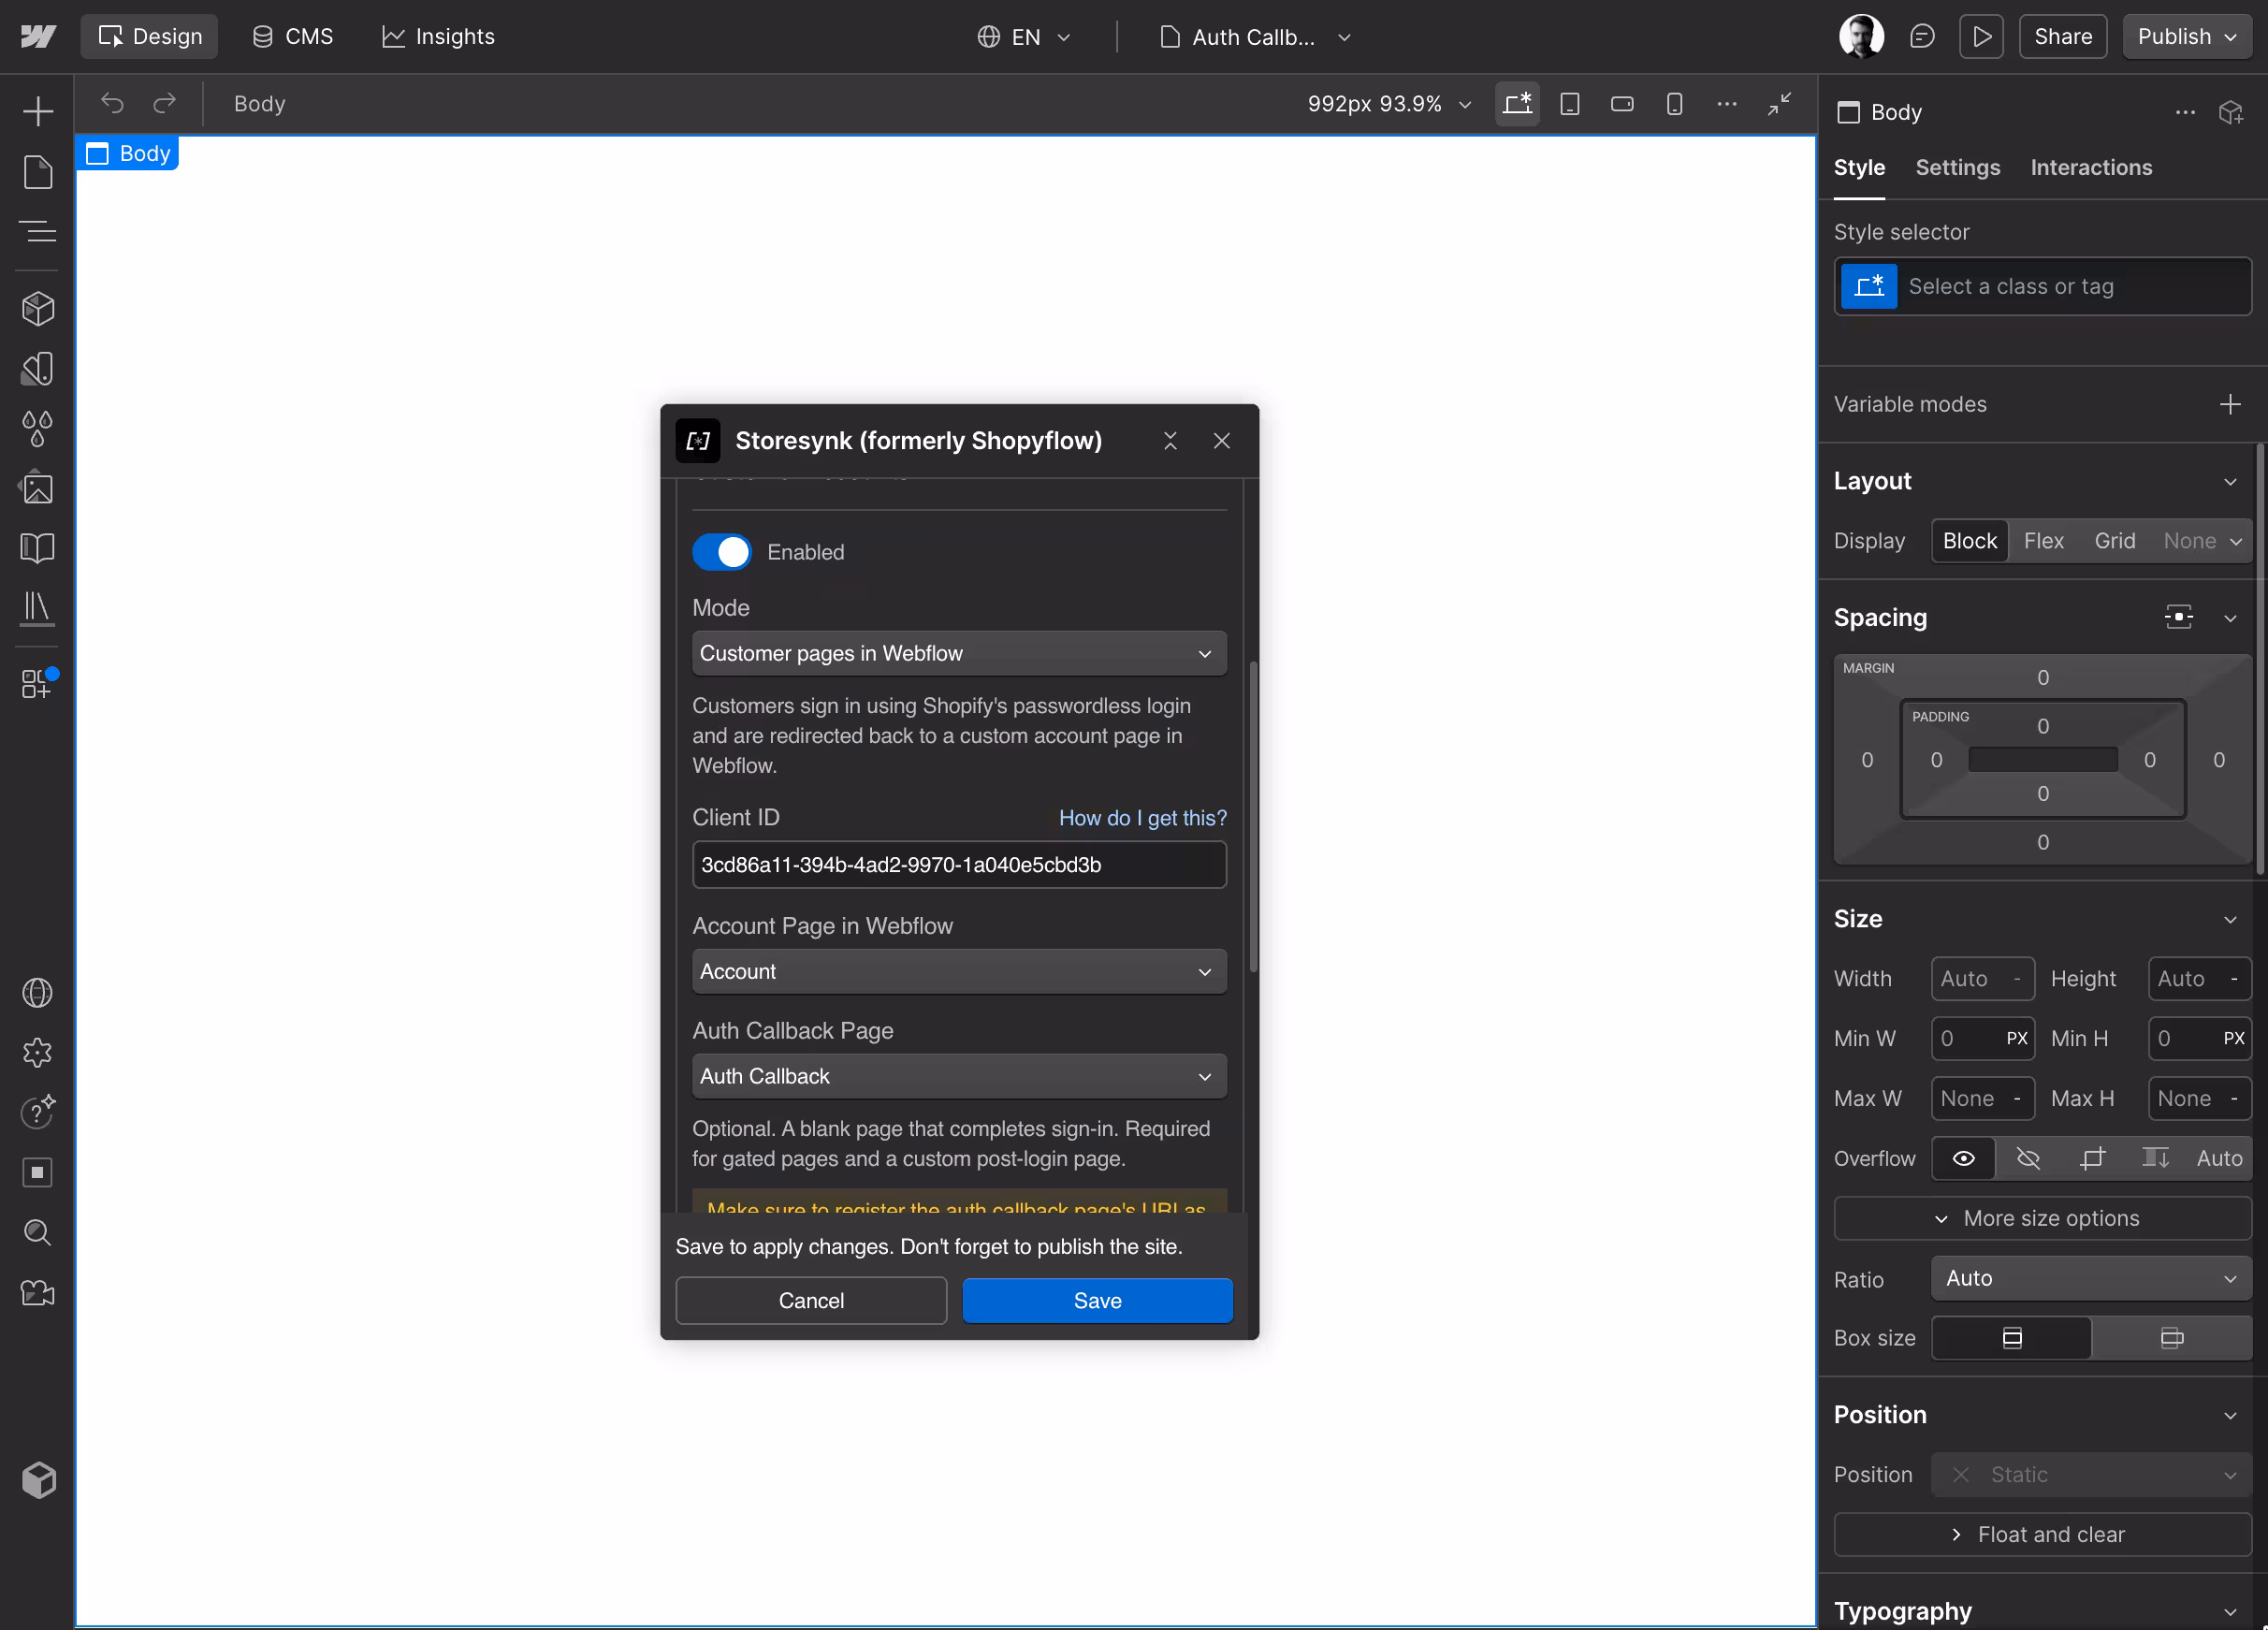Switch to tablet breakpoint icon

[x=1570, y=104]
